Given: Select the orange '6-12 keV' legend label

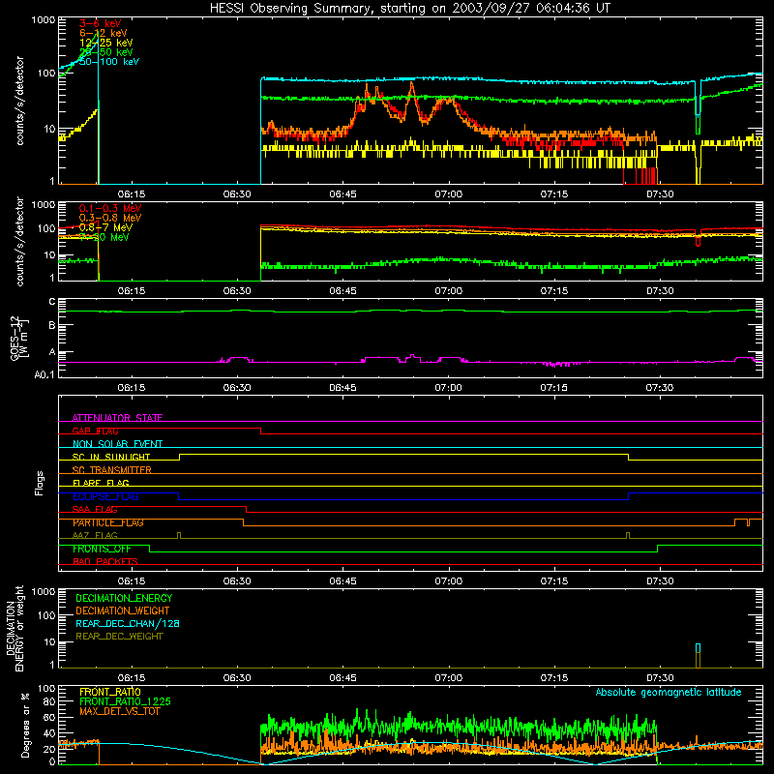Looking at the screenshot, I should coord(104,33).
